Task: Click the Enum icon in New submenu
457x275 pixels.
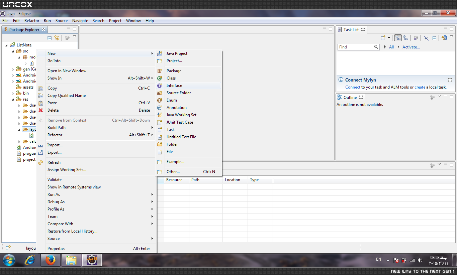Action: 160,100
